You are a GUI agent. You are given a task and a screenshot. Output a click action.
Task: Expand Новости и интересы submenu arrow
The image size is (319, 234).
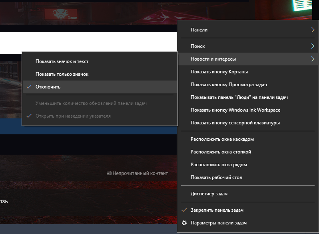coord(312,59)
